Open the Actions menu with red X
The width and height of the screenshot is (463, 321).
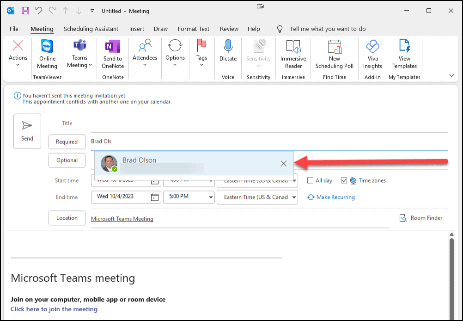coord(18,53)
